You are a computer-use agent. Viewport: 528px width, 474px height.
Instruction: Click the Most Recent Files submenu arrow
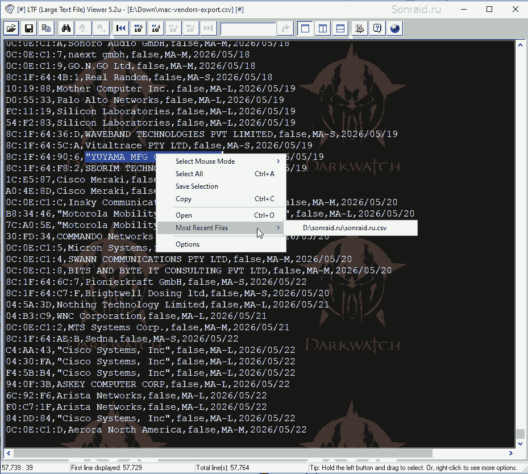[278, 227]
